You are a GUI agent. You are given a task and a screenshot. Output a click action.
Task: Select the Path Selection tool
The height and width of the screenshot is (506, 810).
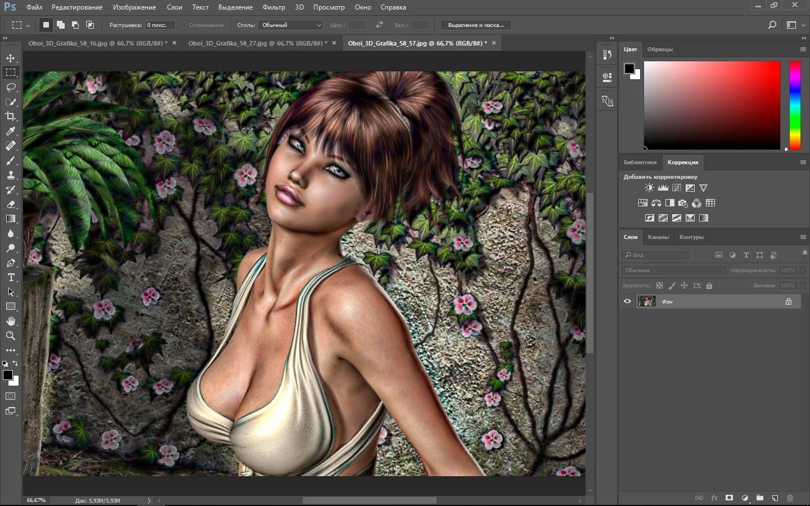point(11,292)
